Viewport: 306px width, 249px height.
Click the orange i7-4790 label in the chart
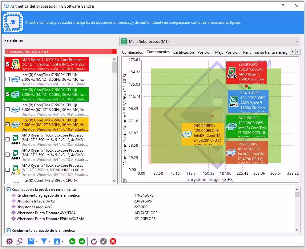click(247, 152)
